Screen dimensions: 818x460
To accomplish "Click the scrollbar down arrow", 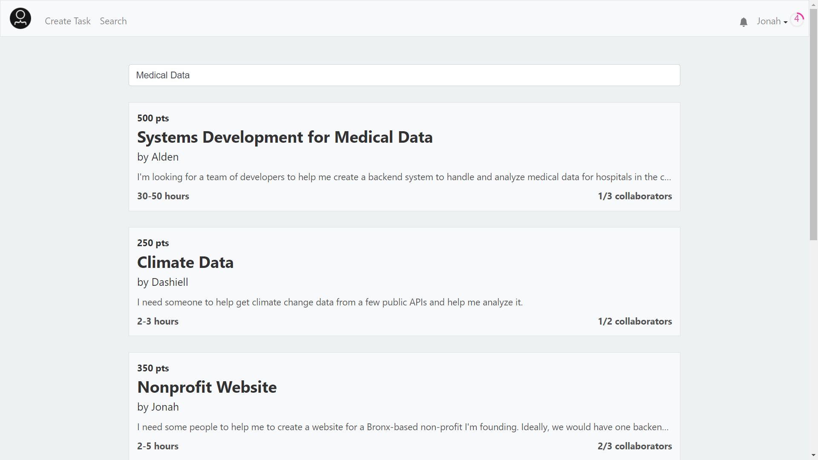I will (813, 455).
